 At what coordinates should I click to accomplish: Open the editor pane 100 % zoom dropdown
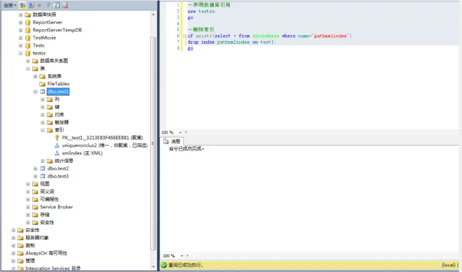tap(180, 132)
